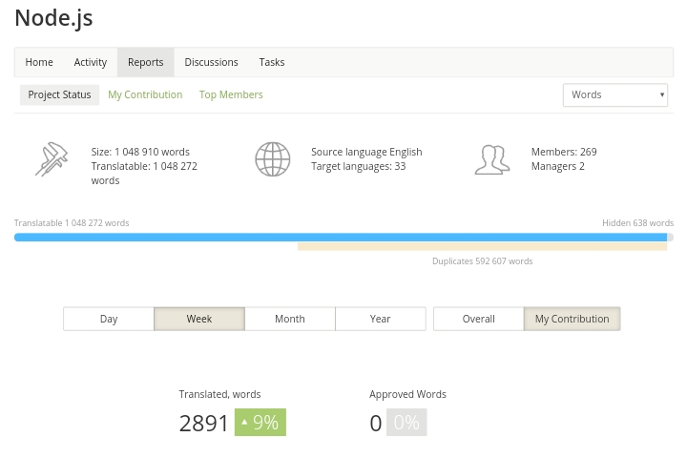Click the green up-arrow percentage badge
Screen dimensions: 687x458
point(260,422)
